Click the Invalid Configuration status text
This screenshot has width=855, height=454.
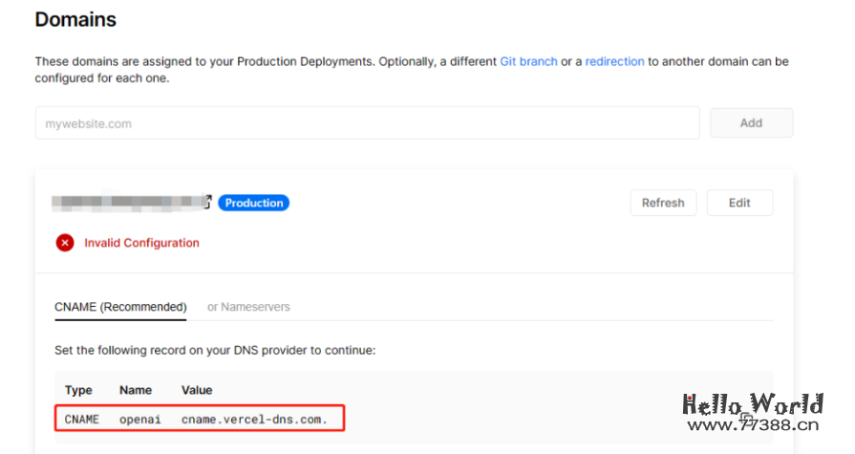point(141,243)
